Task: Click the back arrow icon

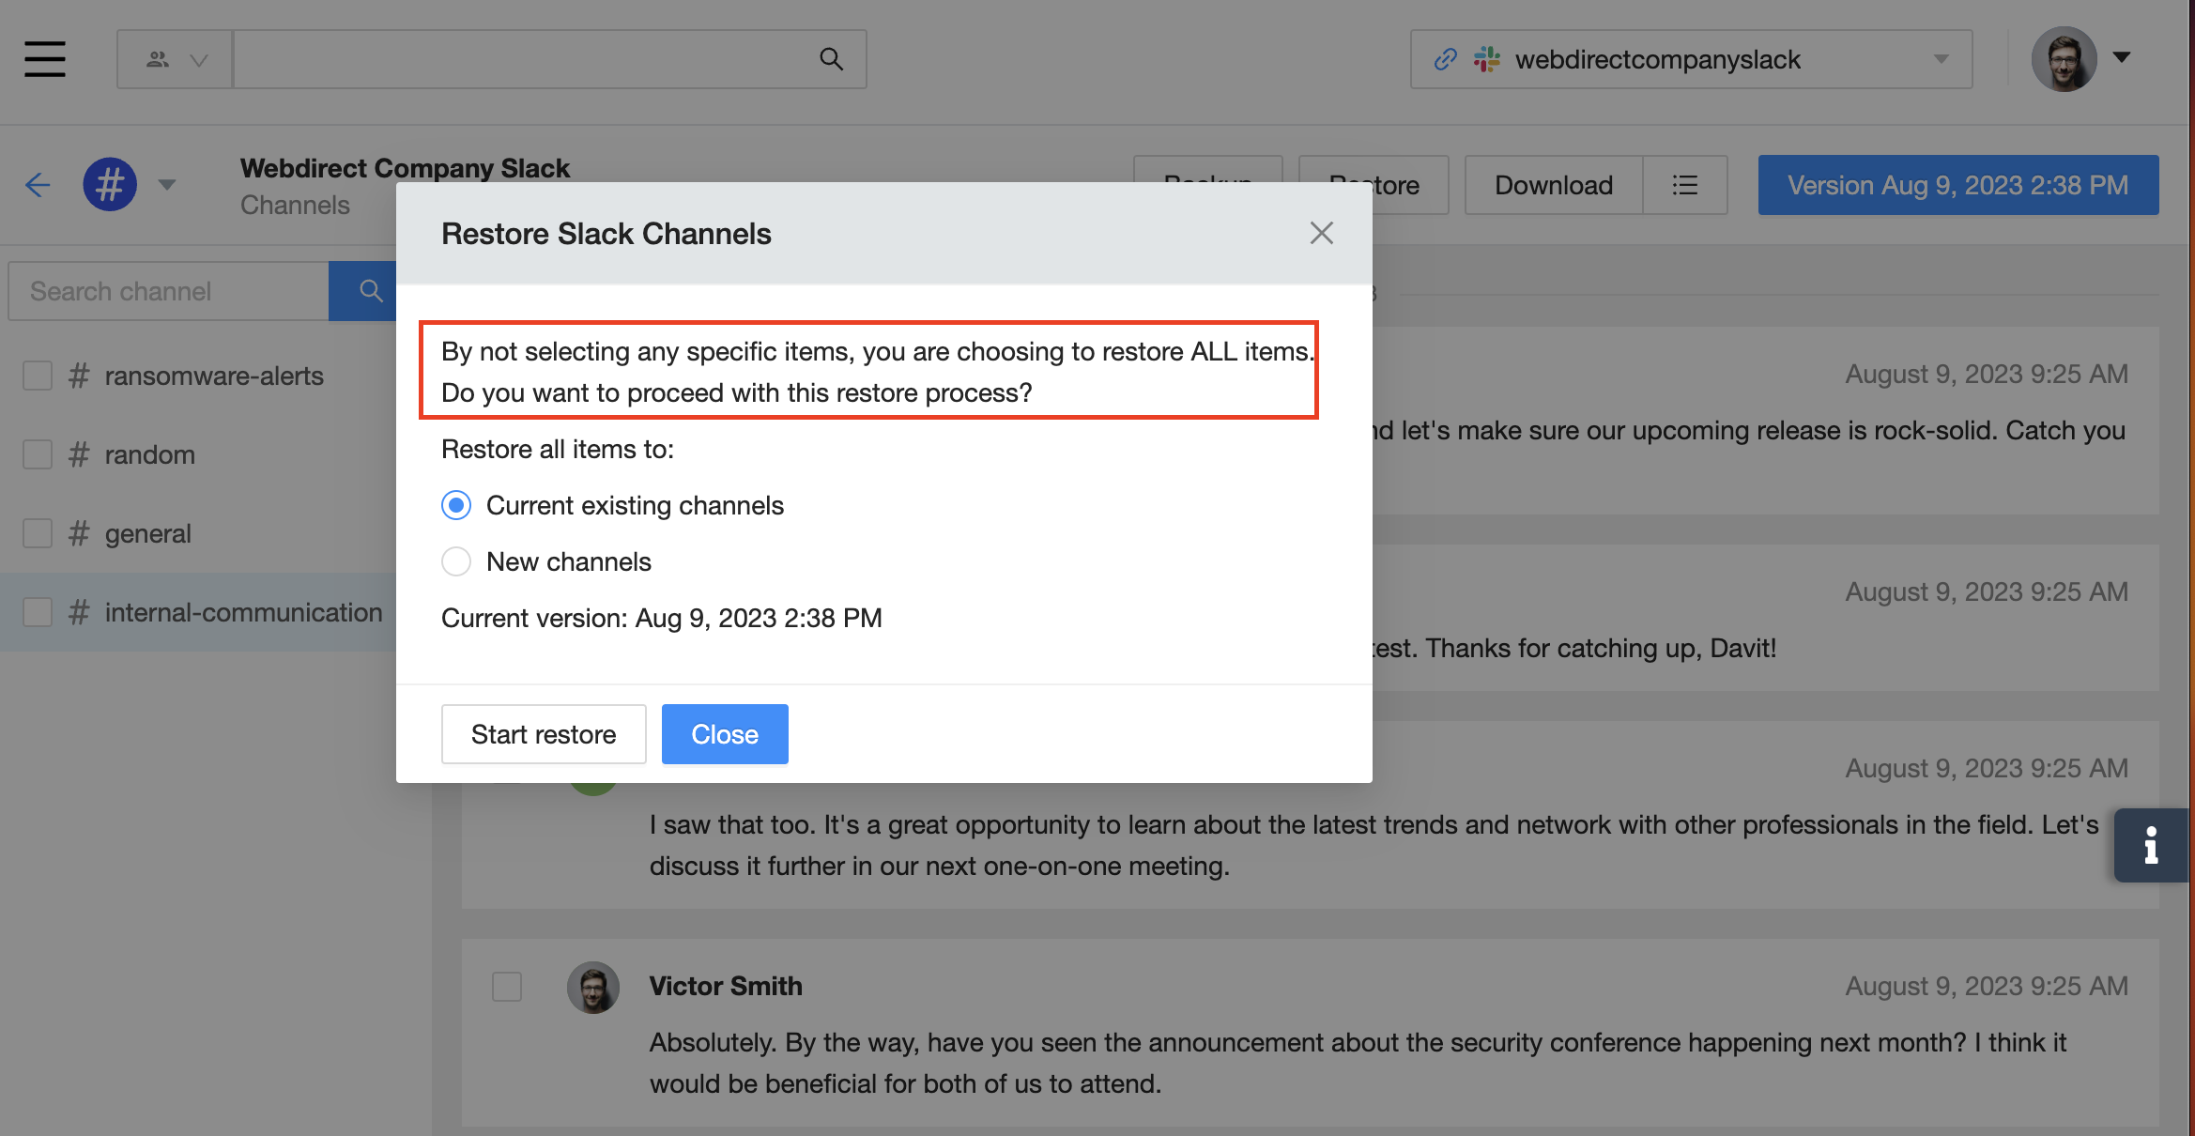Action: pos(38,184)
